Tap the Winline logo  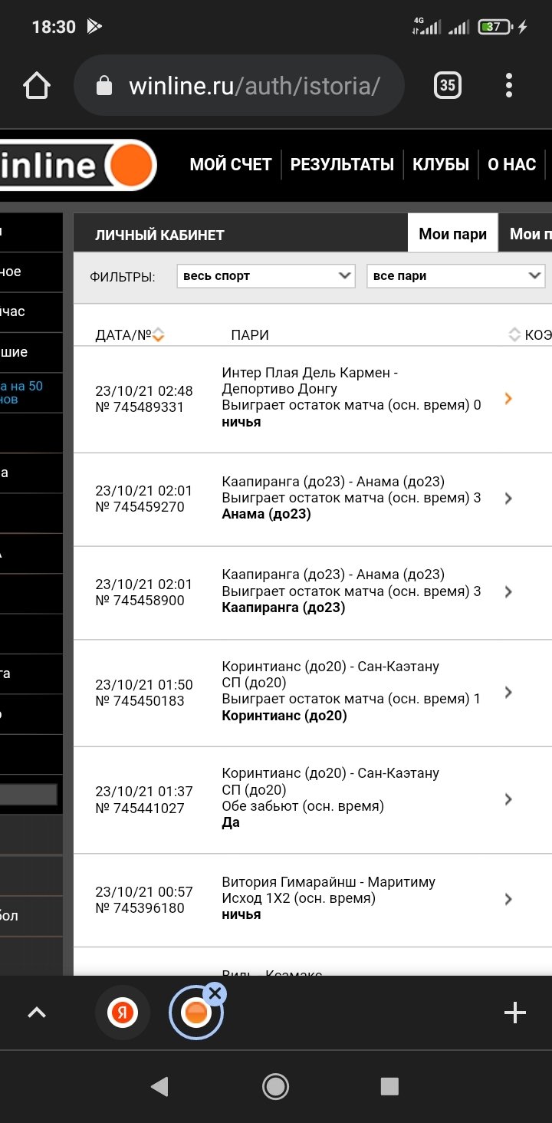[x=77, y=165]
